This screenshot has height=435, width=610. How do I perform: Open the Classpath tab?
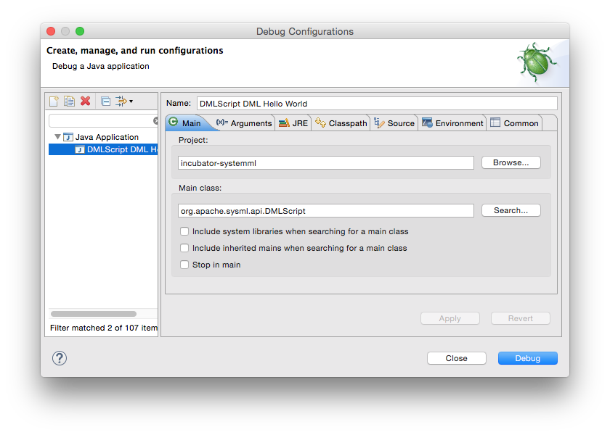click(x=341, y=123)
